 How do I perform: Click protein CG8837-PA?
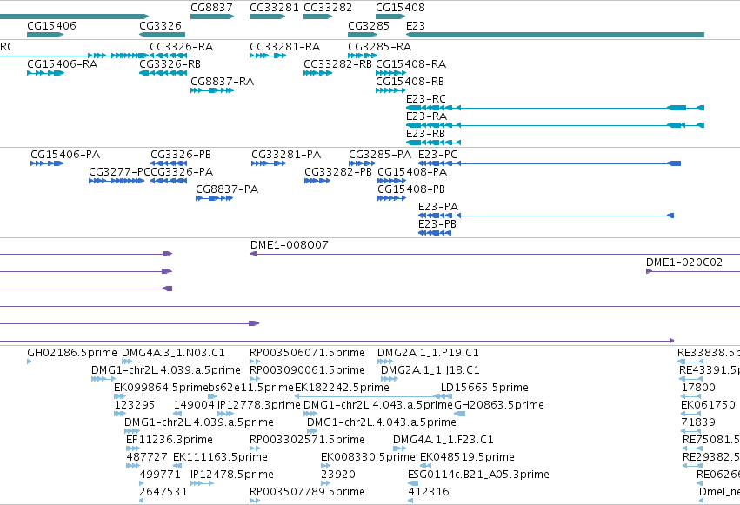(214, 198)
